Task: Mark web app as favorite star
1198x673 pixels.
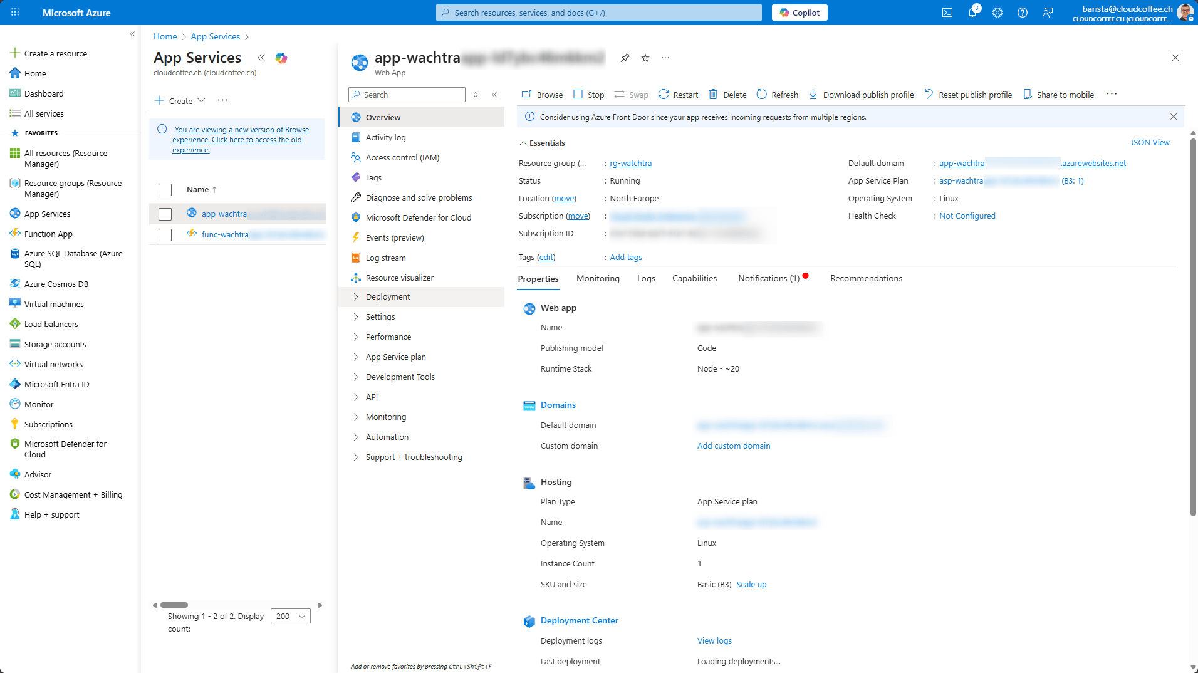Action: pos(645,58)
